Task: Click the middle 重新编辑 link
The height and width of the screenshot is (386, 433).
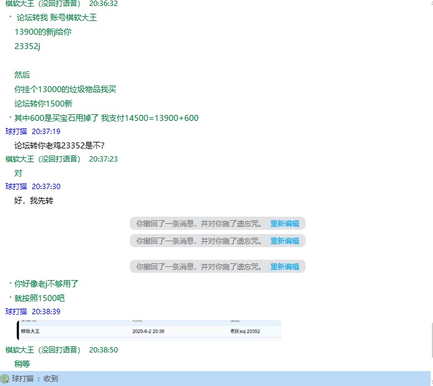Action: pyautogui.click(x=285, y=241)
